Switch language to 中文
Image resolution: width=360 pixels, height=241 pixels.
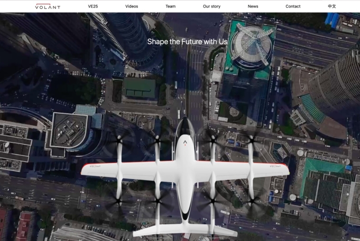coord(332,6)
